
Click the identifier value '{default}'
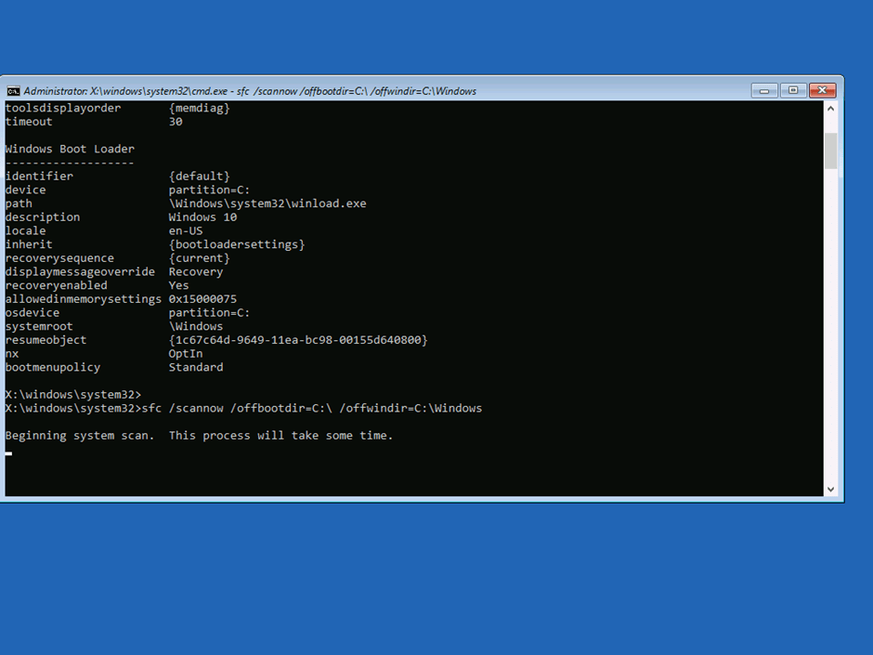point(200,176)
